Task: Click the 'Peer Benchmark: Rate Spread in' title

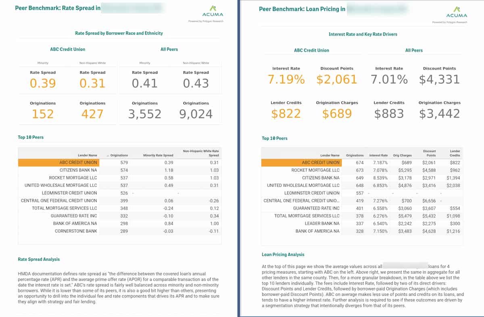Action: [58, 8]
